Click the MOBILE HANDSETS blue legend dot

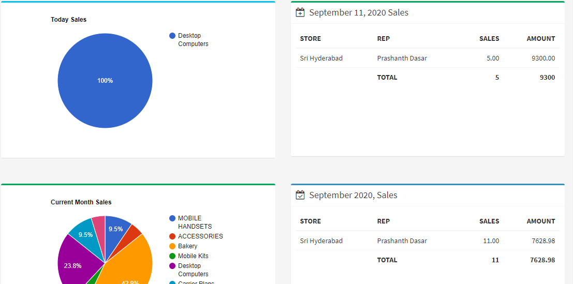point(172,218)
